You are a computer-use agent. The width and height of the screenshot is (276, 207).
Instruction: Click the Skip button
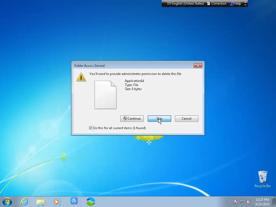[x=159, y=119]
